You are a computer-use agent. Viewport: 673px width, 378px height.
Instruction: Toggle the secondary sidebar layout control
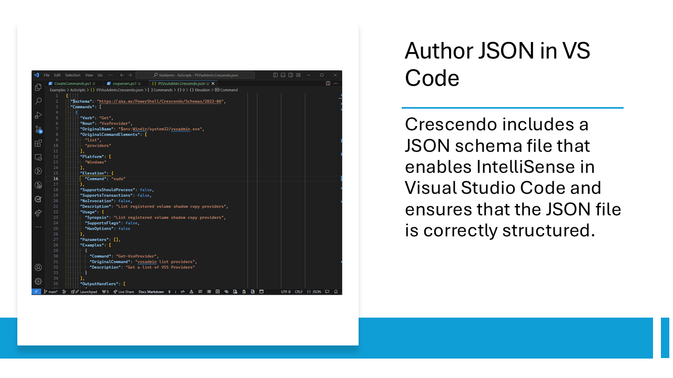click(x=291, y=75)
